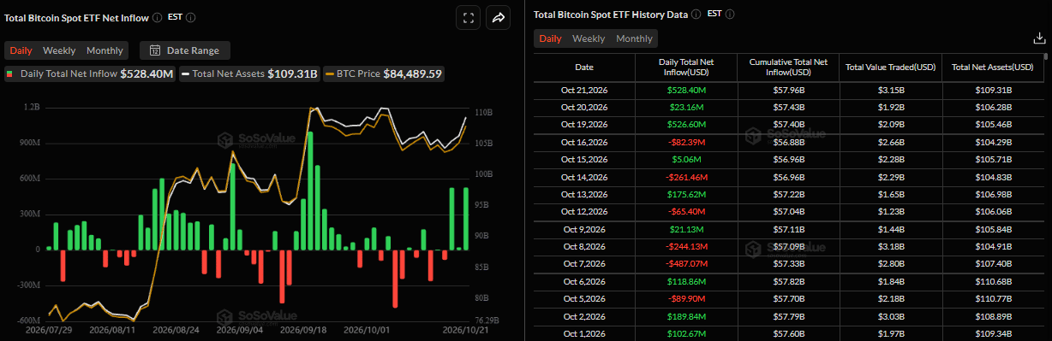The width and height of the screenshot is (1052, 341).
Task: Click Cumulative Total Net Inflow(USD) column header
Action: [788, 67]
